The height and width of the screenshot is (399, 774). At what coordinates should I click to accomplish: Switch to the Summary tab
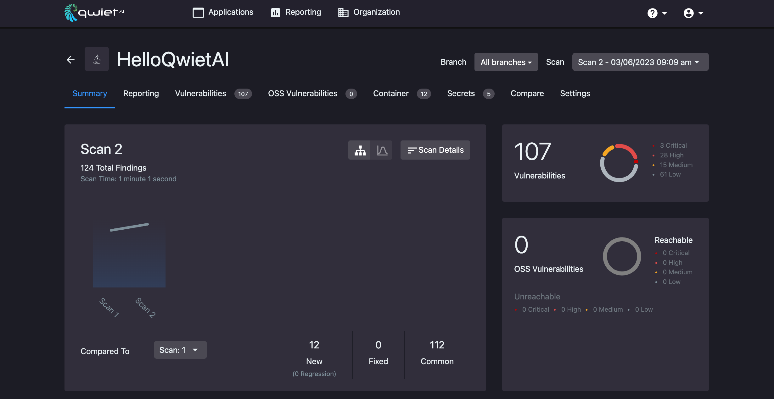click(x=90, y=93)
